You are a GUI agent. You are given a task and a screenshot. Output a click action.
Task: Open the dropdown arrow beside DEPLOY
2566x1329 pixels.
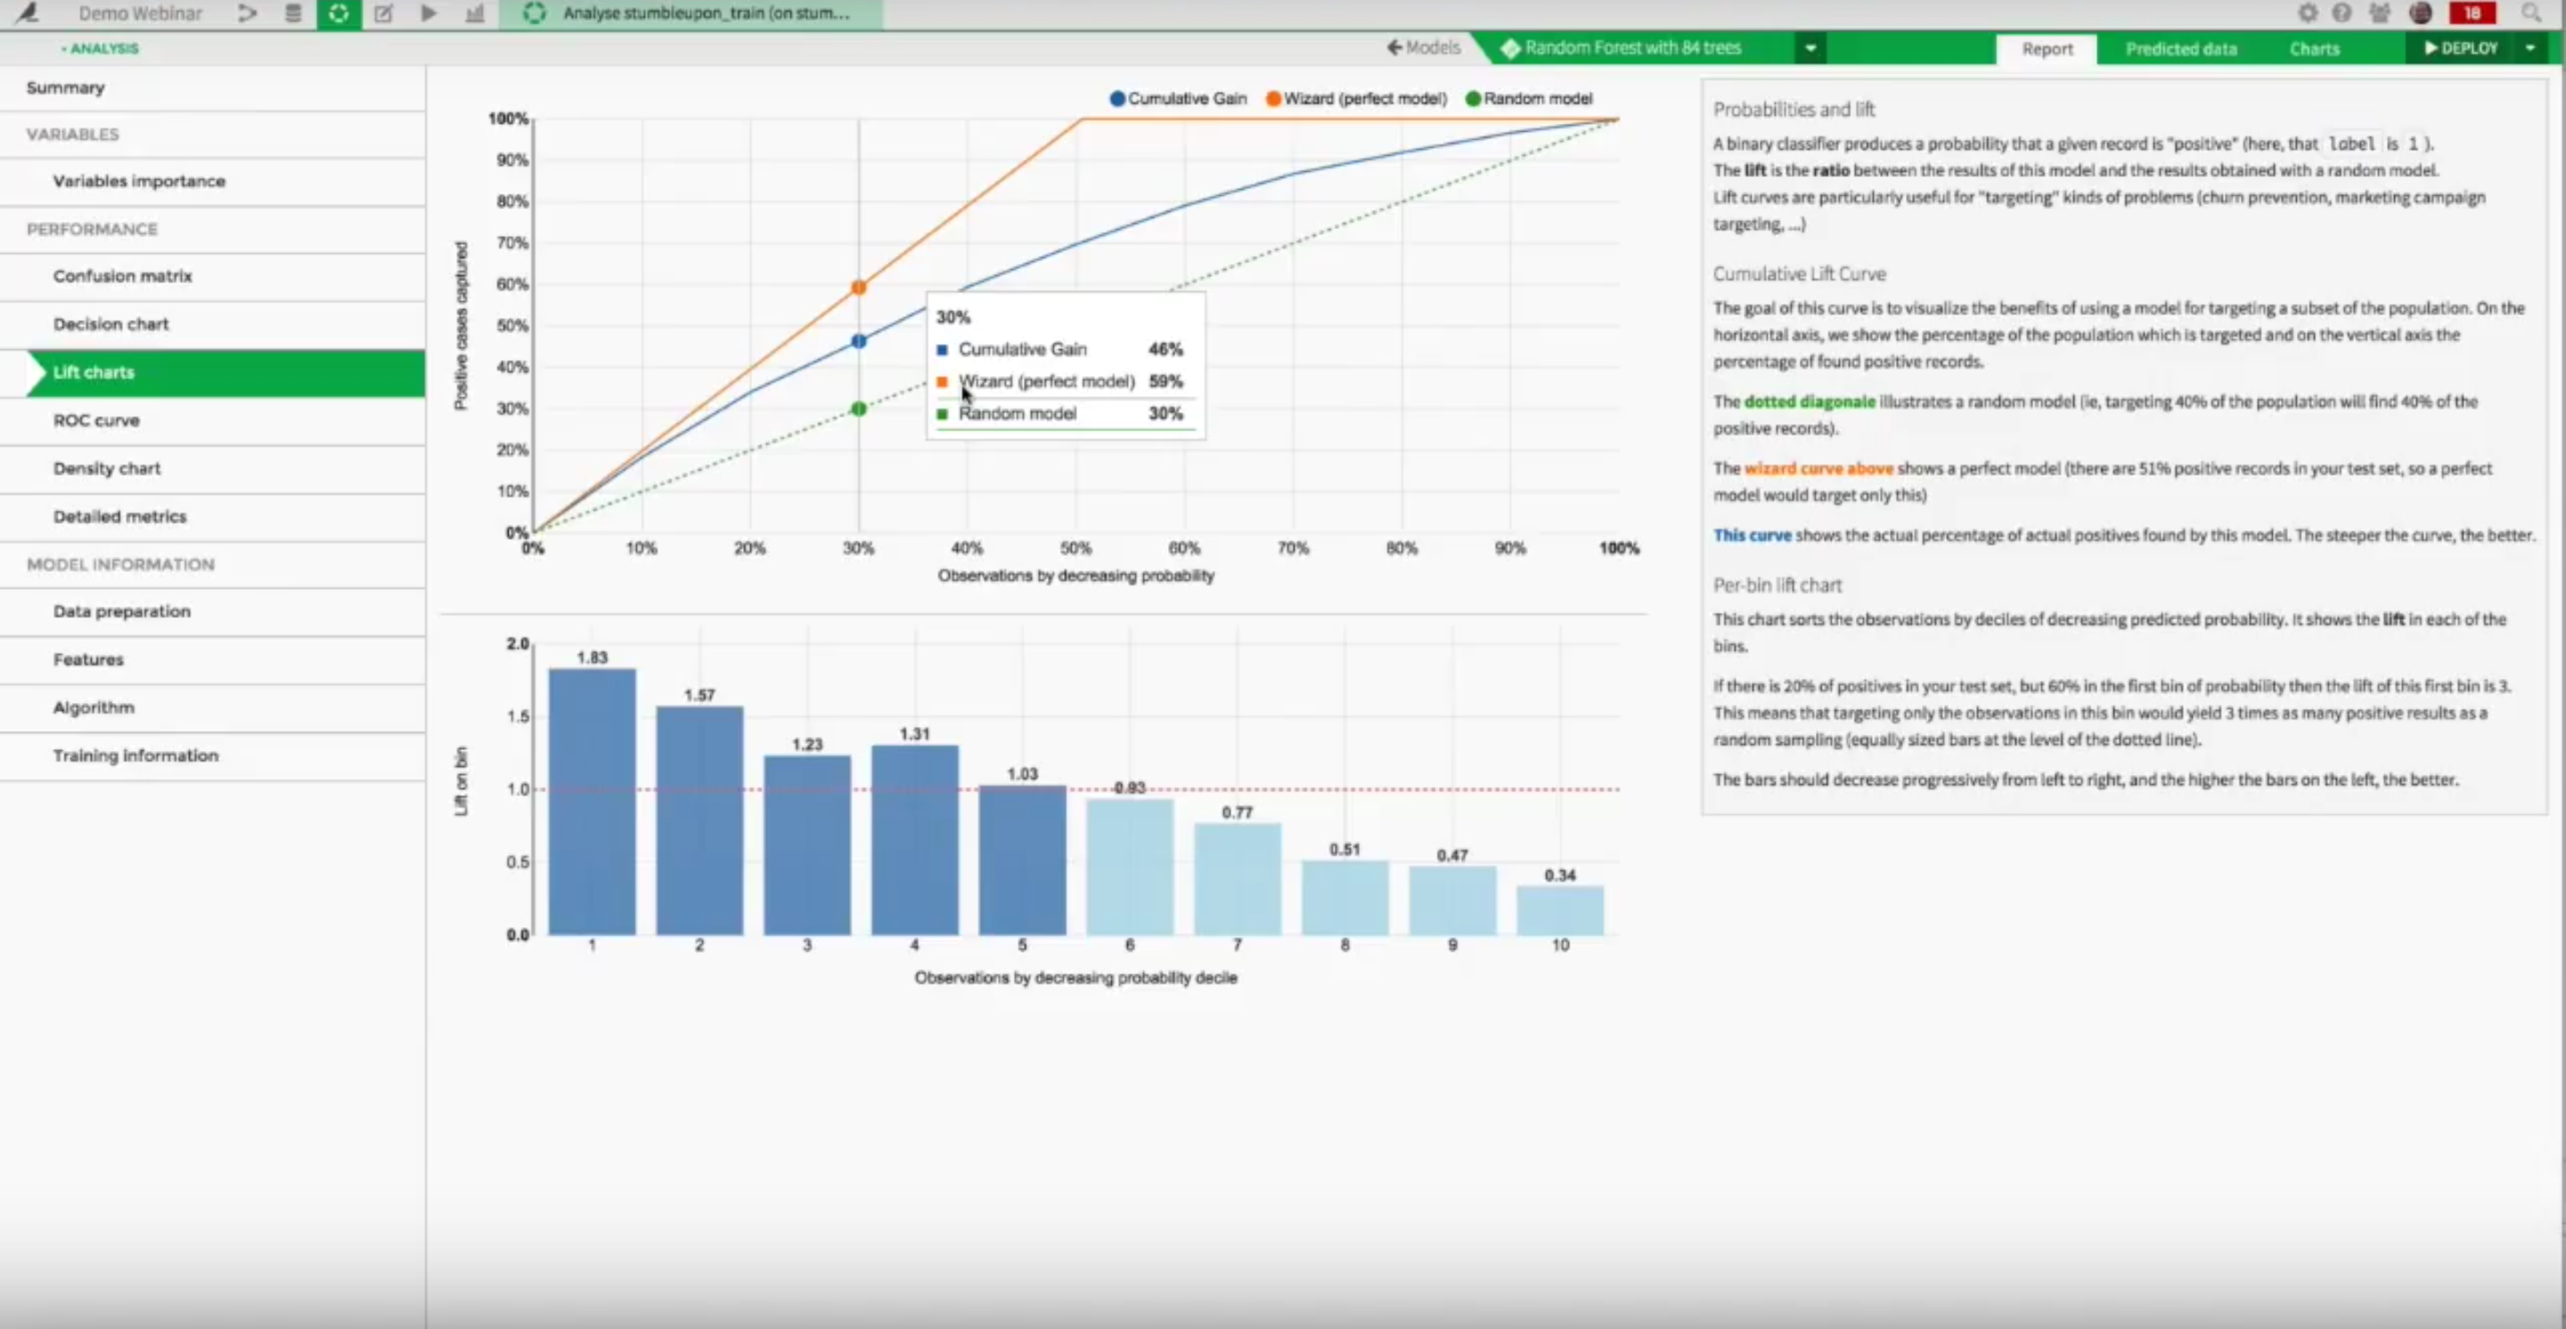pyautogui.click(x=2530, y=48)
